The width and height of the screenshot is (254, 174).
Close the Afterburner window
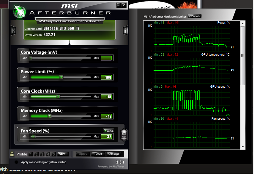click(x=124, y=5)
